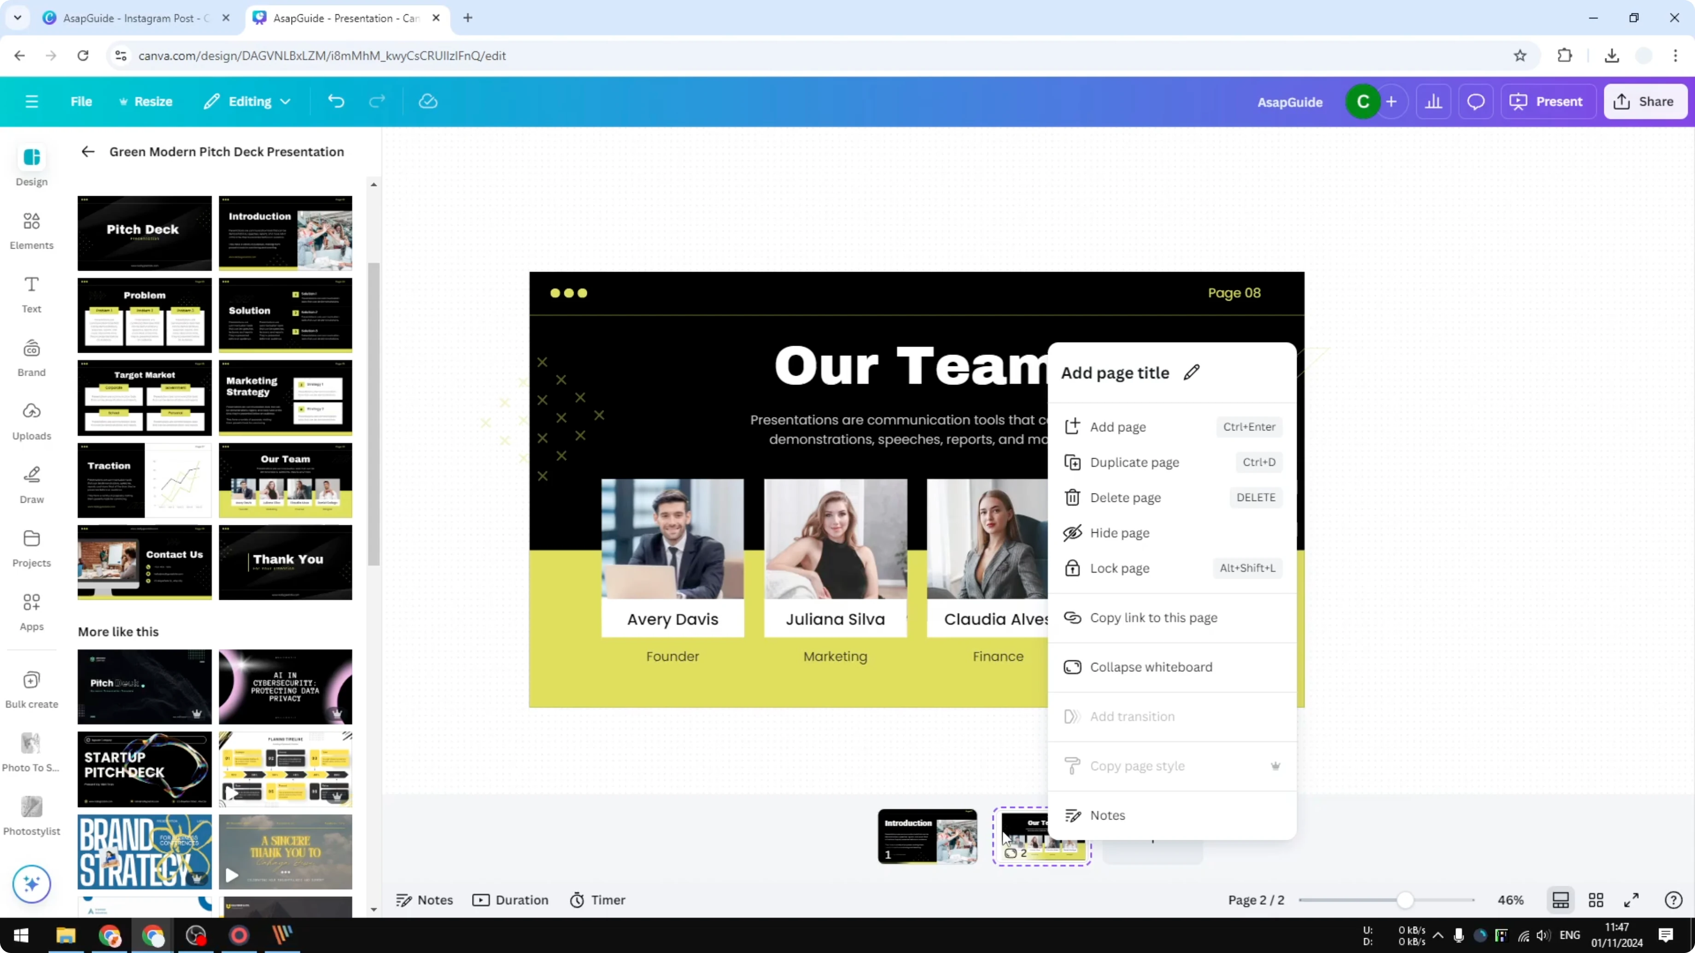Select the Text tool in the sidebar

(x=31, y=293)
